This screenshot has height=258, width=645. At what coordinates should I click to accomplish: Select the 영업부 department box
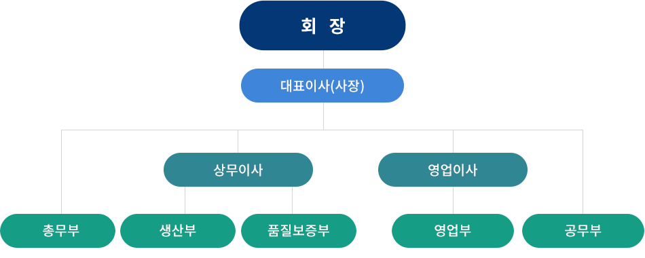[x=453, y=231]
